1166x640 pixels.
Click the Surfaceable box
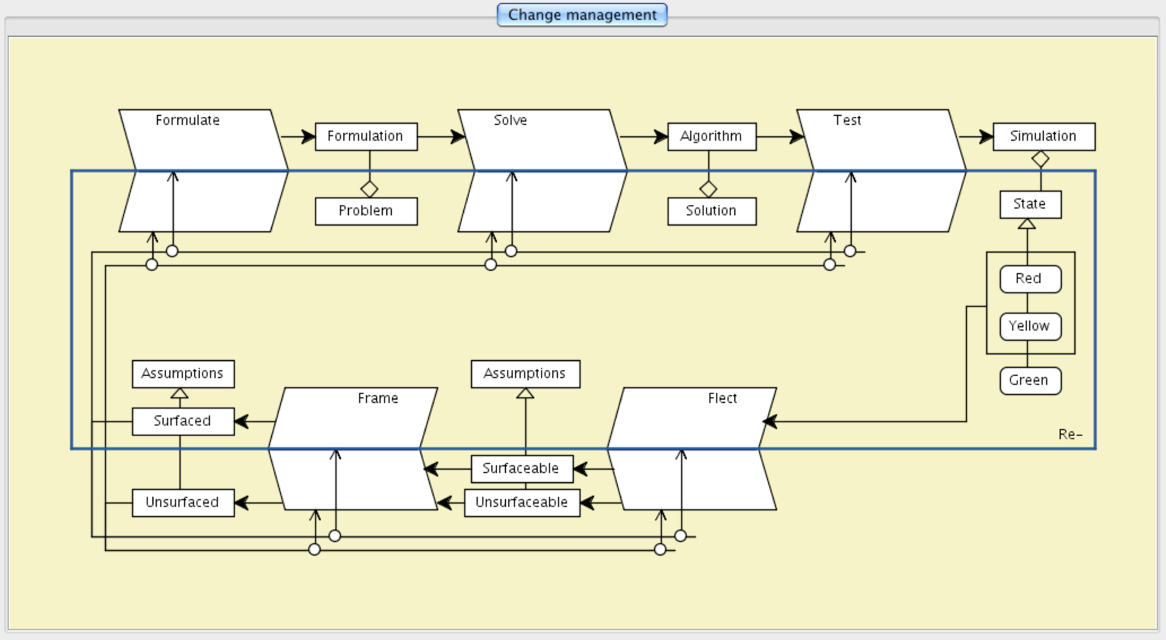[x=522, y=468]
